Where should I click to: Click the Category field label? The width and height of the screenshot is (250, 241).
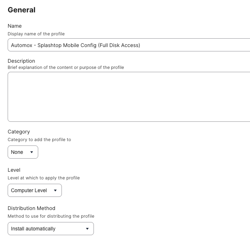coord(19,132)
